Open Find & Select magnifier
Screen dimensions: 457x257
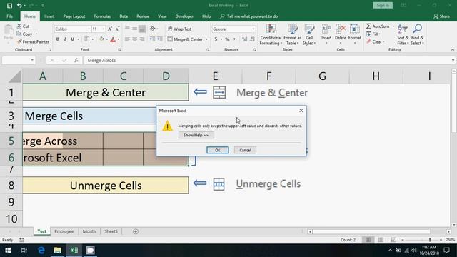[417, 35]
